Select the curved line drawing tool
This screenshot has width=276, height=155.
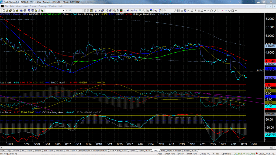tap(219, 11)
